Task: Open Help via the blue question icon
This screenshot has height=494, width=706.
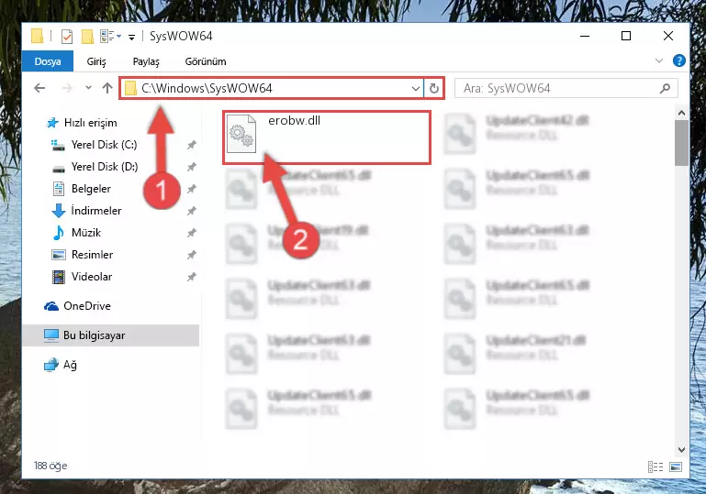Action: pos(679,60)
